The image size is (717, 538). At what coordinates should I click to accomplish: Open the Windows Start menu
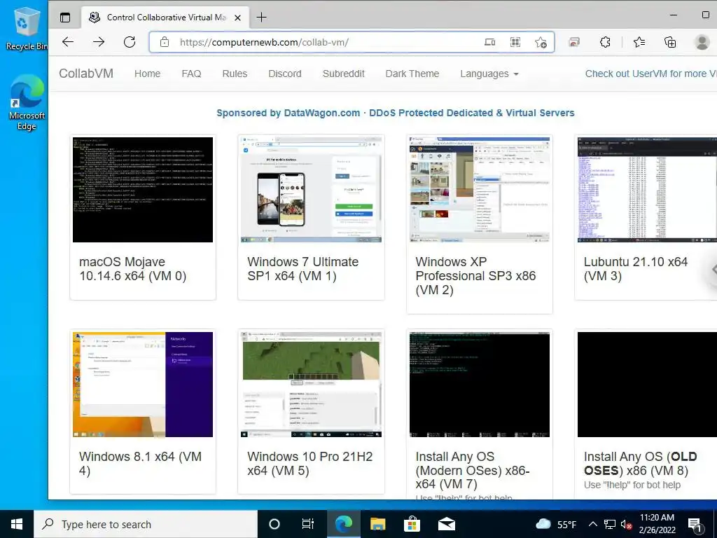click(x=17, y=524)
